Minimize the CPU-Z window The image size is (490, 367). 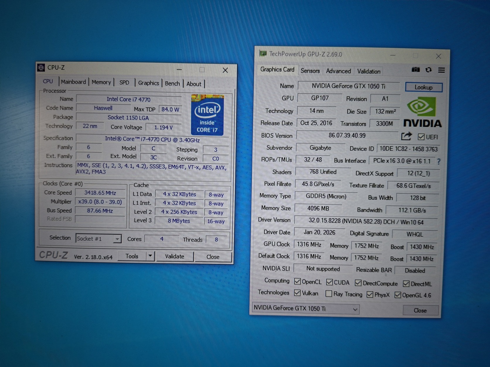point(179,70)
